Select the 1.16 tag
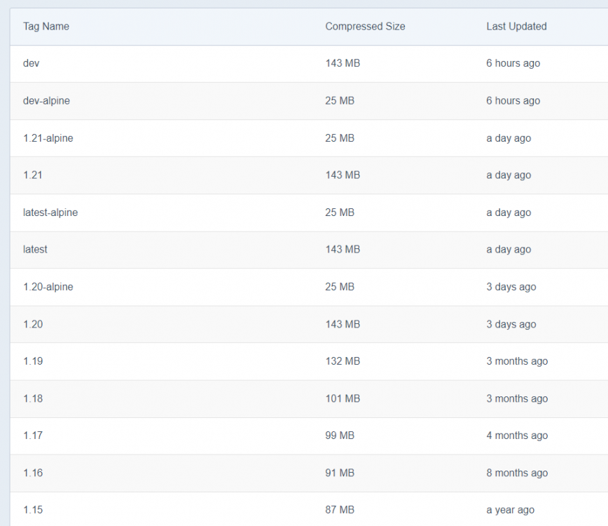 pos(33,473)
